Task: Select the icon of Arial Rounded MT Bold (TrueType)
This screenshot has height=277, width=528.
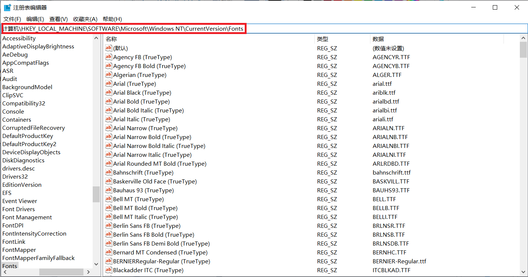Action: click(108, 163)
